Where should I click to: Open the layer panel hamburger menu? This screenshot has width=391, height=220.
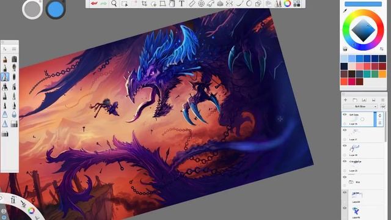pyautogui.click(x=382, y=100)
